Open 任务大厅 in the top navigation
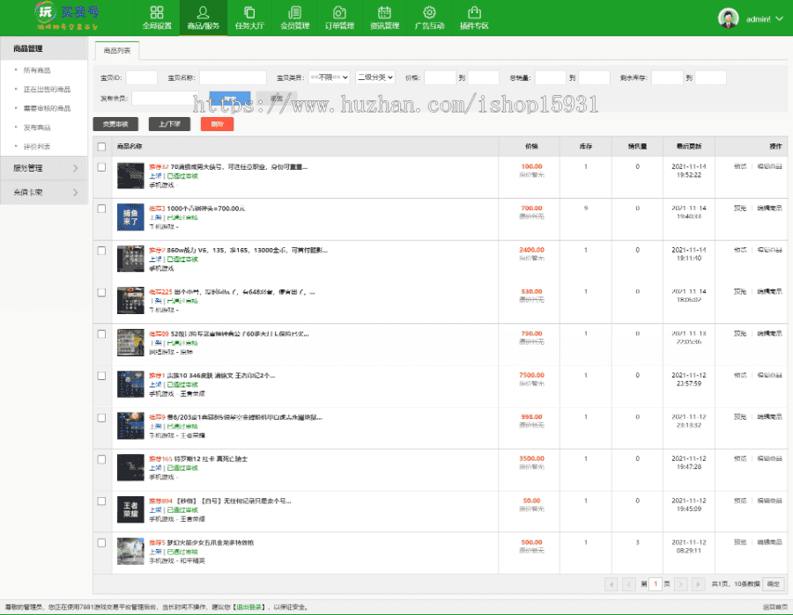Image resolution: width=793 pixels, height=615 pixels. [249, 18]
